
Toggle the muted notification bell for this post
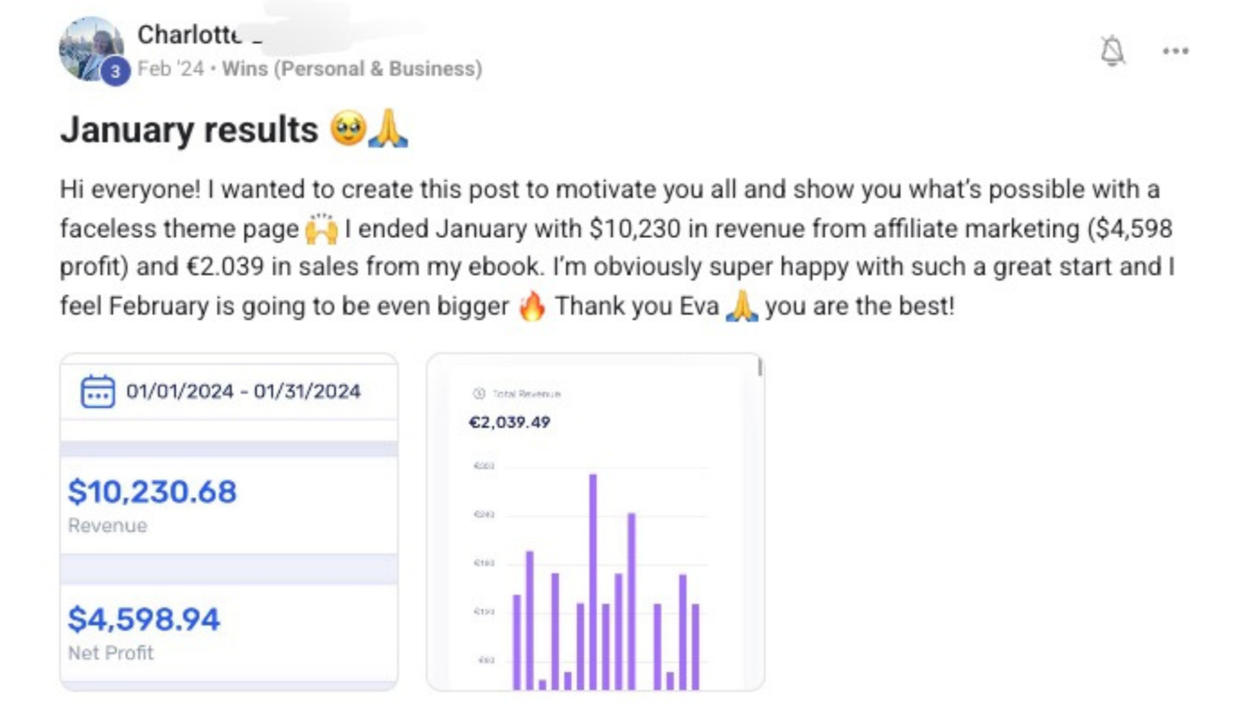tap(1111, 50)
